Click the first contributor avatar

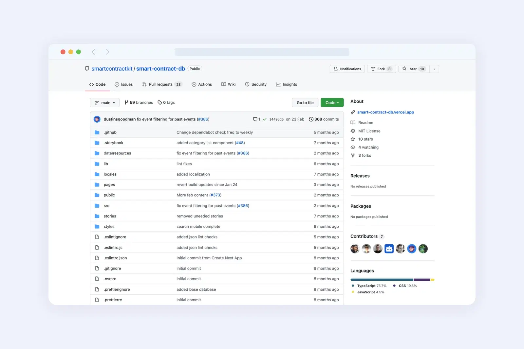[x=355, y=249]
